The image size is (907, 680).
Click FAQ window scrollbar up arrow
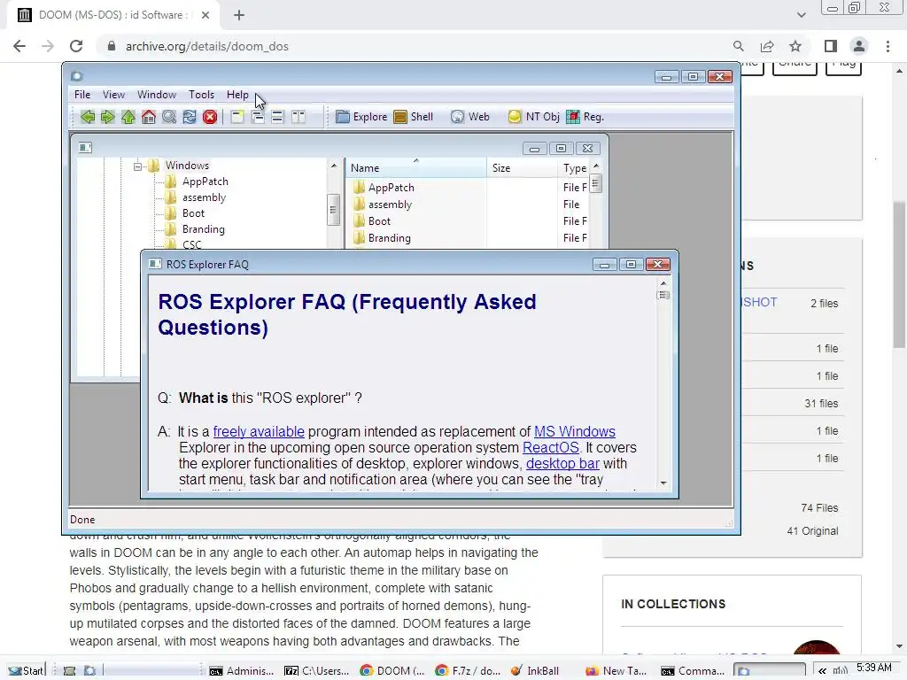(663, 283)
